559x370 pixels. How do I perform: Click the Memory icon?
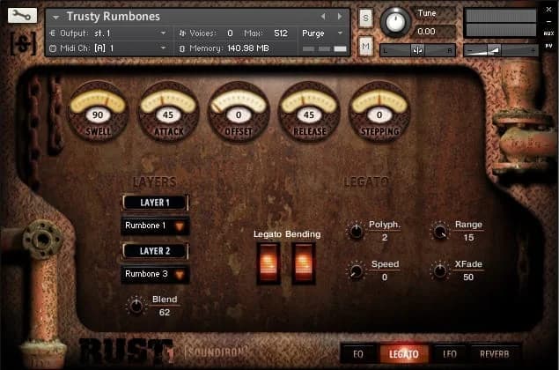(x=182, y=48)
